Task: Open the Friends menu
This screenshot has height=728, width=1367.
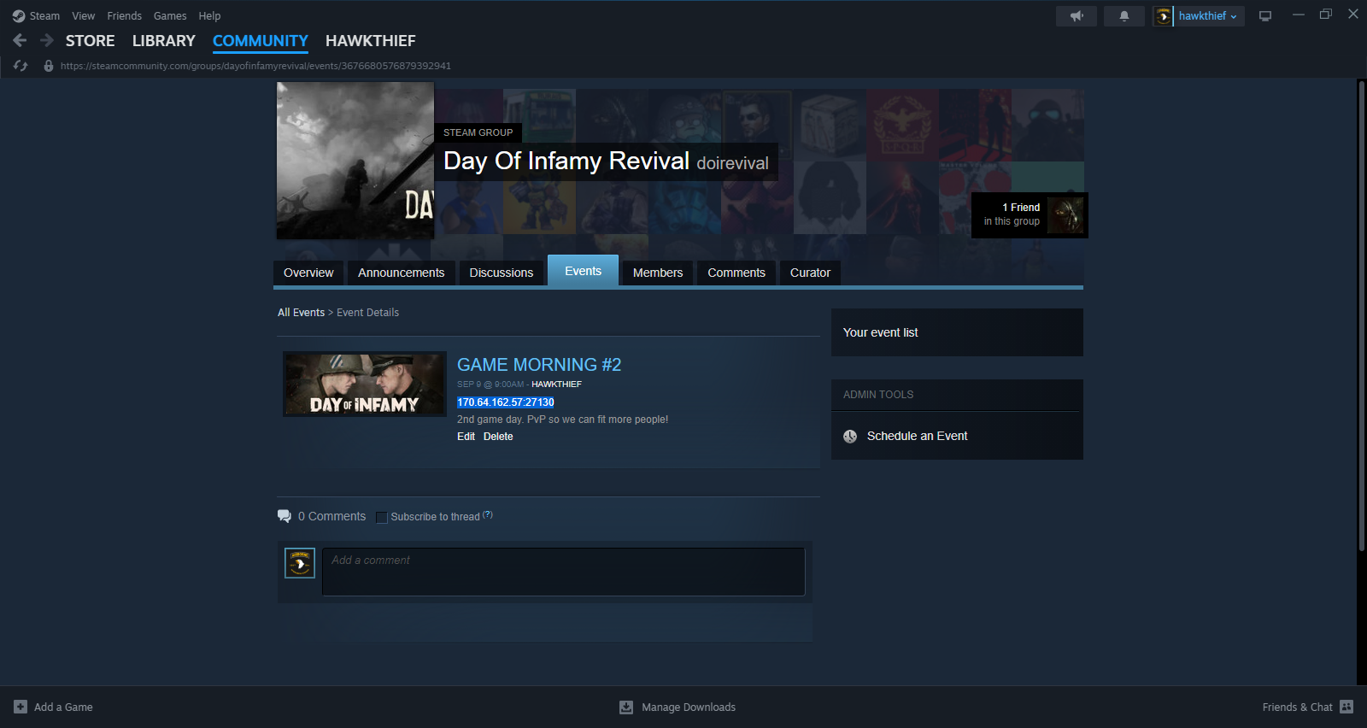Action: (125, 16)
